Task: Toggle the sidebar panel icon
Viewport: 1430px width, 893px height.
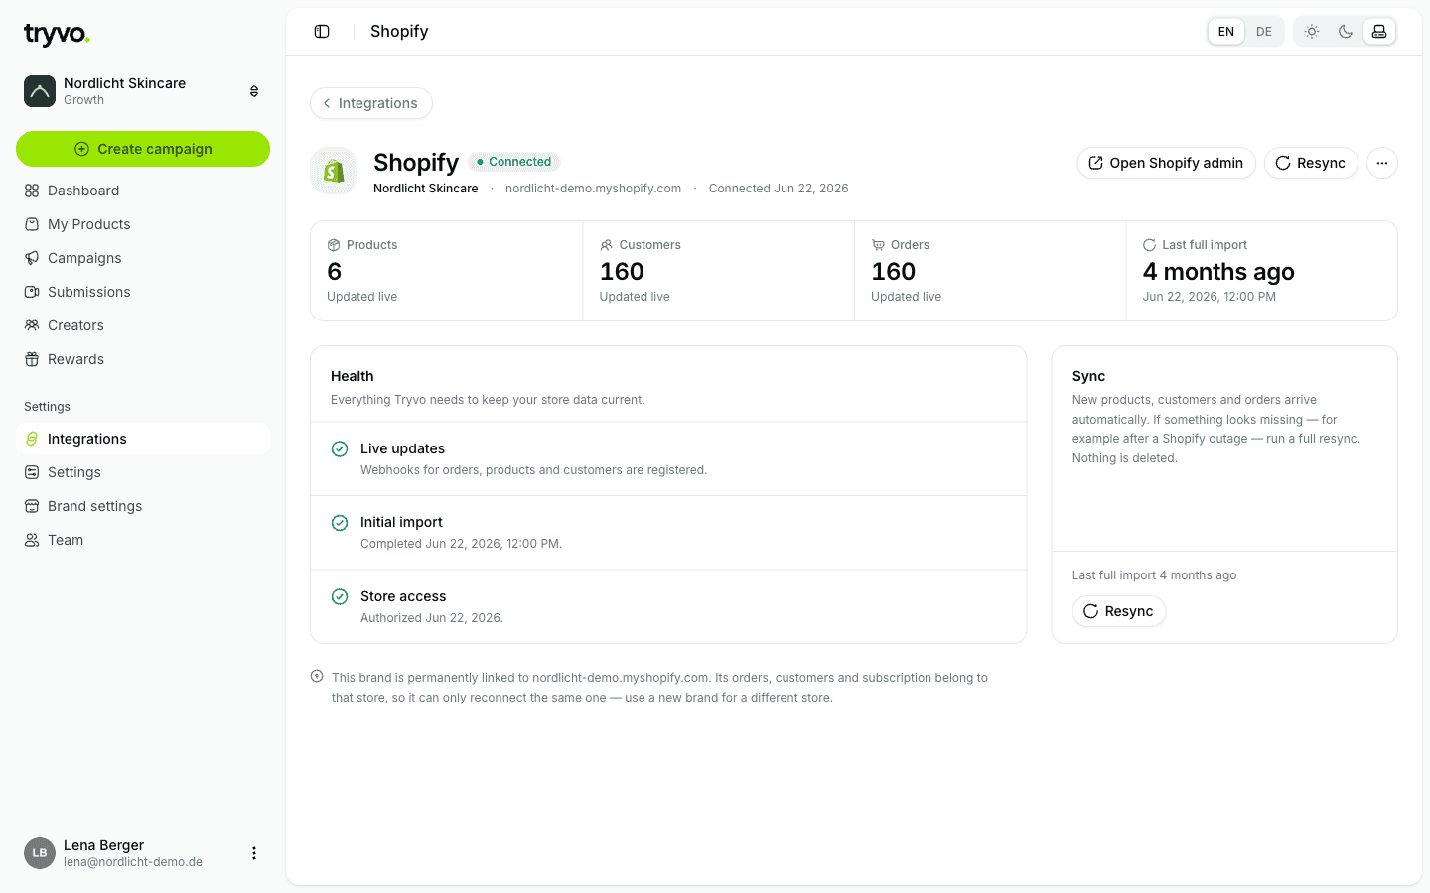Action: tap(322, 32)
